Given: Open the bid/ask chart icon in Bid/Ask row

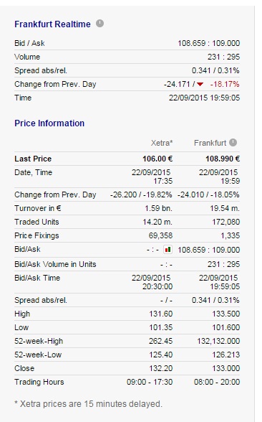Looking at the screenshot, I should [x=168, y=250].
